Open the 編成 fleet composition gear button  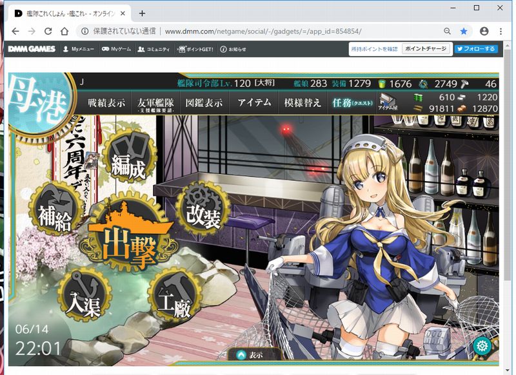point(129,157)
